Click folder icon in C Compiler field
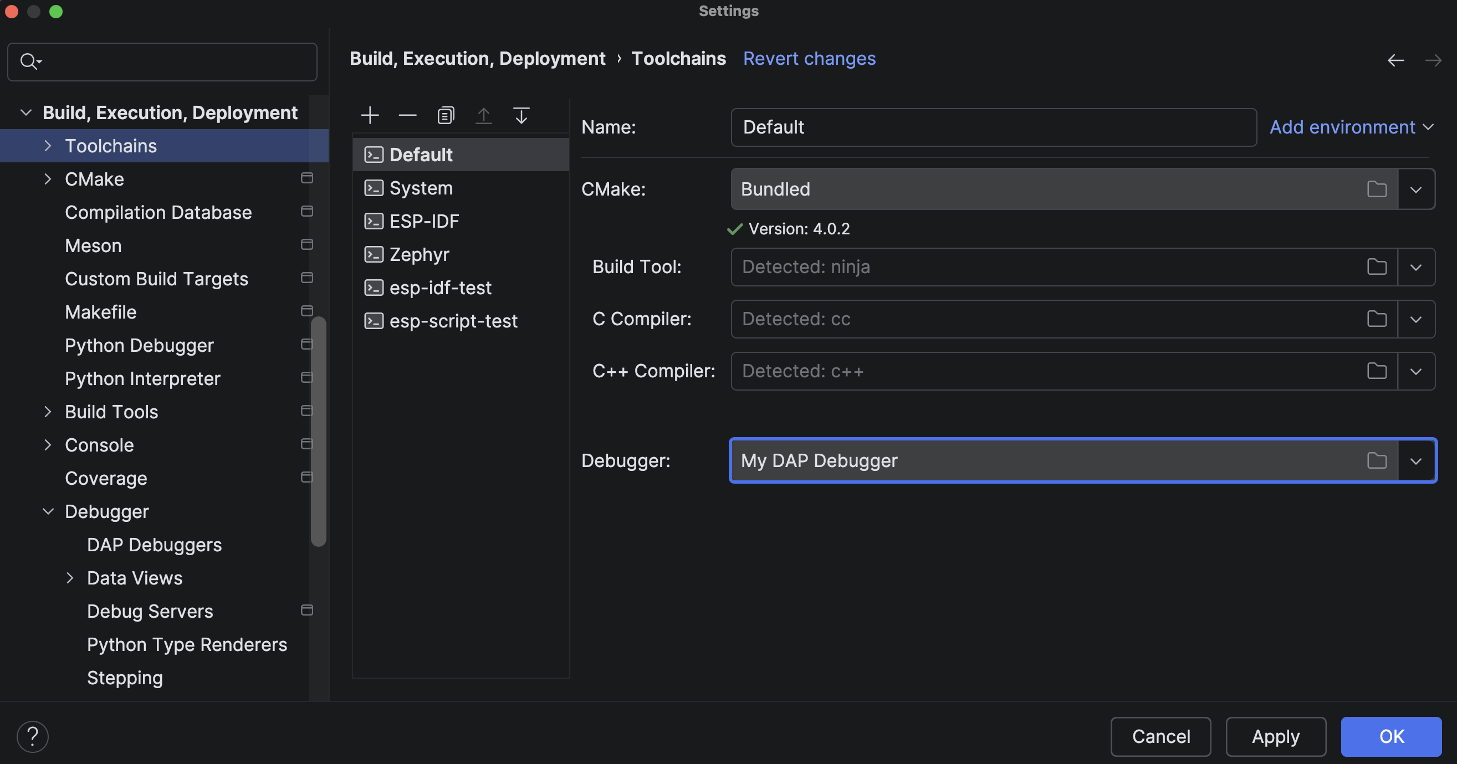 (x=1377, y=319)
